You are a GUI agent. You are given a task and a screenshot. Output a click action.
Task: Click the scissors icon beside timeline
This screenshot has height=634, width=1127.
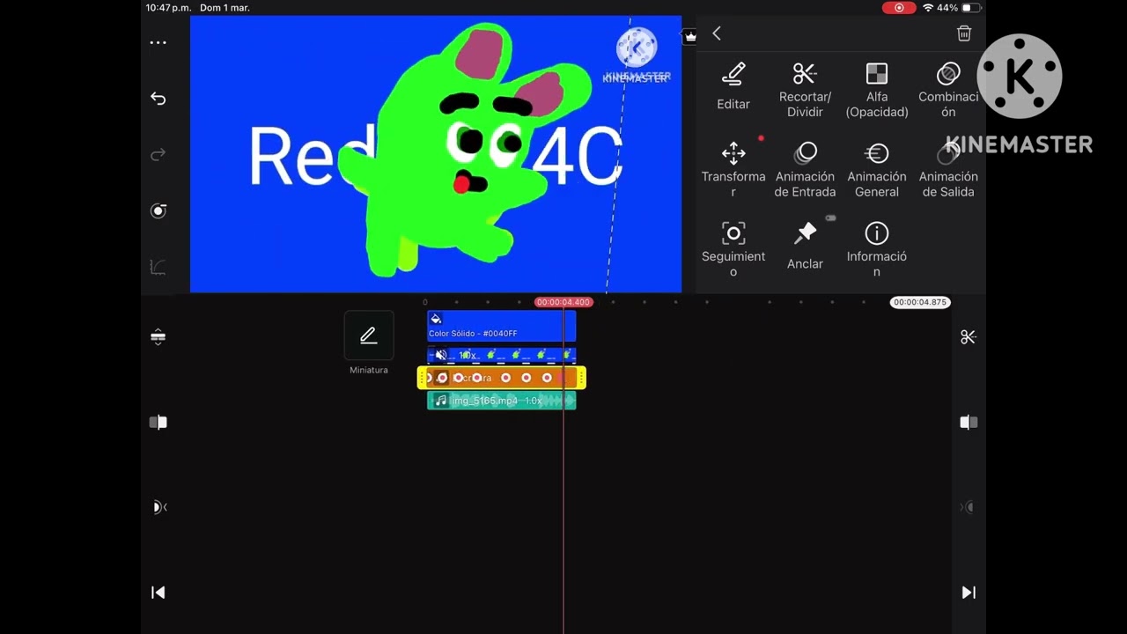click(x=969, y=337)
